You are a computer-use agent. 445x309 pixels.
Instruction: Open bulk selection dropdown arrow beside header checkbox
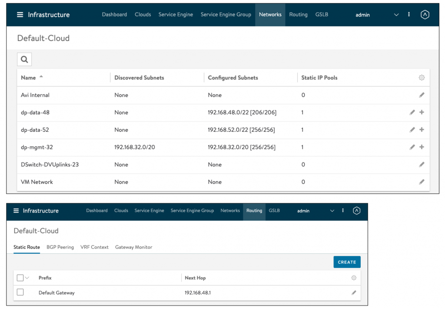point(27,278)
